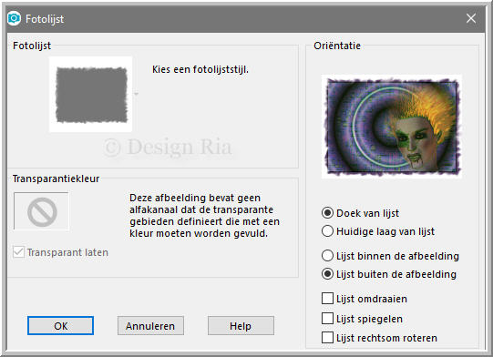Click the disabled Transparantiekleur color swatch
The width and height of the screenshot is (493, 357).
click(41, 211)
